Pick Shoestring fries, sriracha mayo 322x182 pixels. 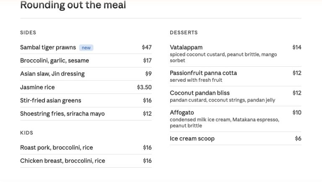point(62,114)
